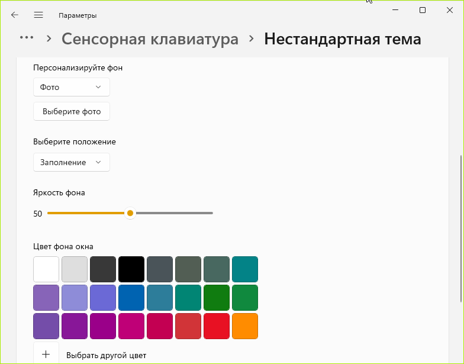Viewport: 464px width, 364px height.
Task: Choose the orange color swatch
Action: coord(245,326)
